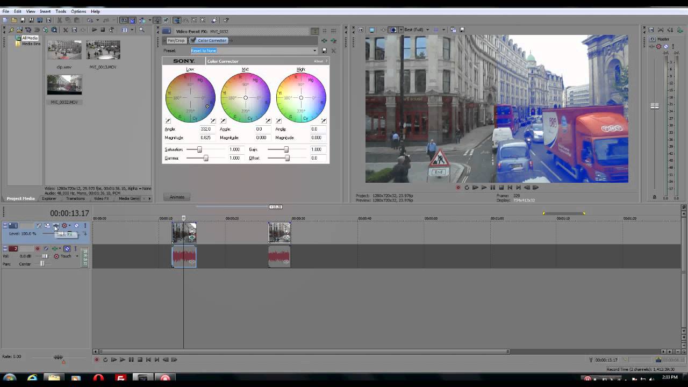Open the Insert menu
The image size is (688, 387).
point(45,11)
